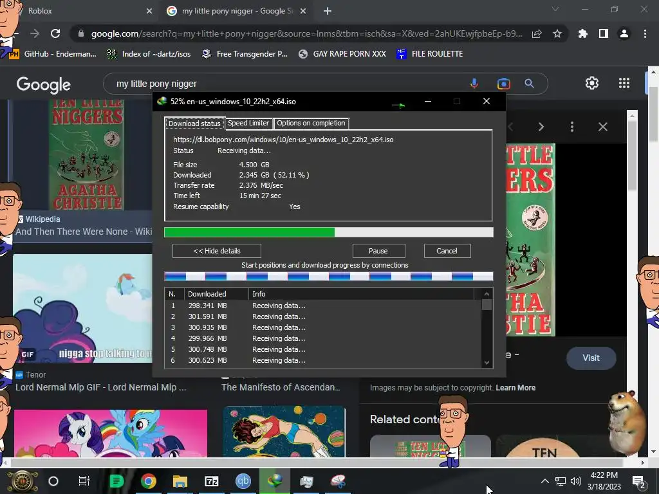
Task: Select connection row 1 with 298.341 MB
Action: 323,306
